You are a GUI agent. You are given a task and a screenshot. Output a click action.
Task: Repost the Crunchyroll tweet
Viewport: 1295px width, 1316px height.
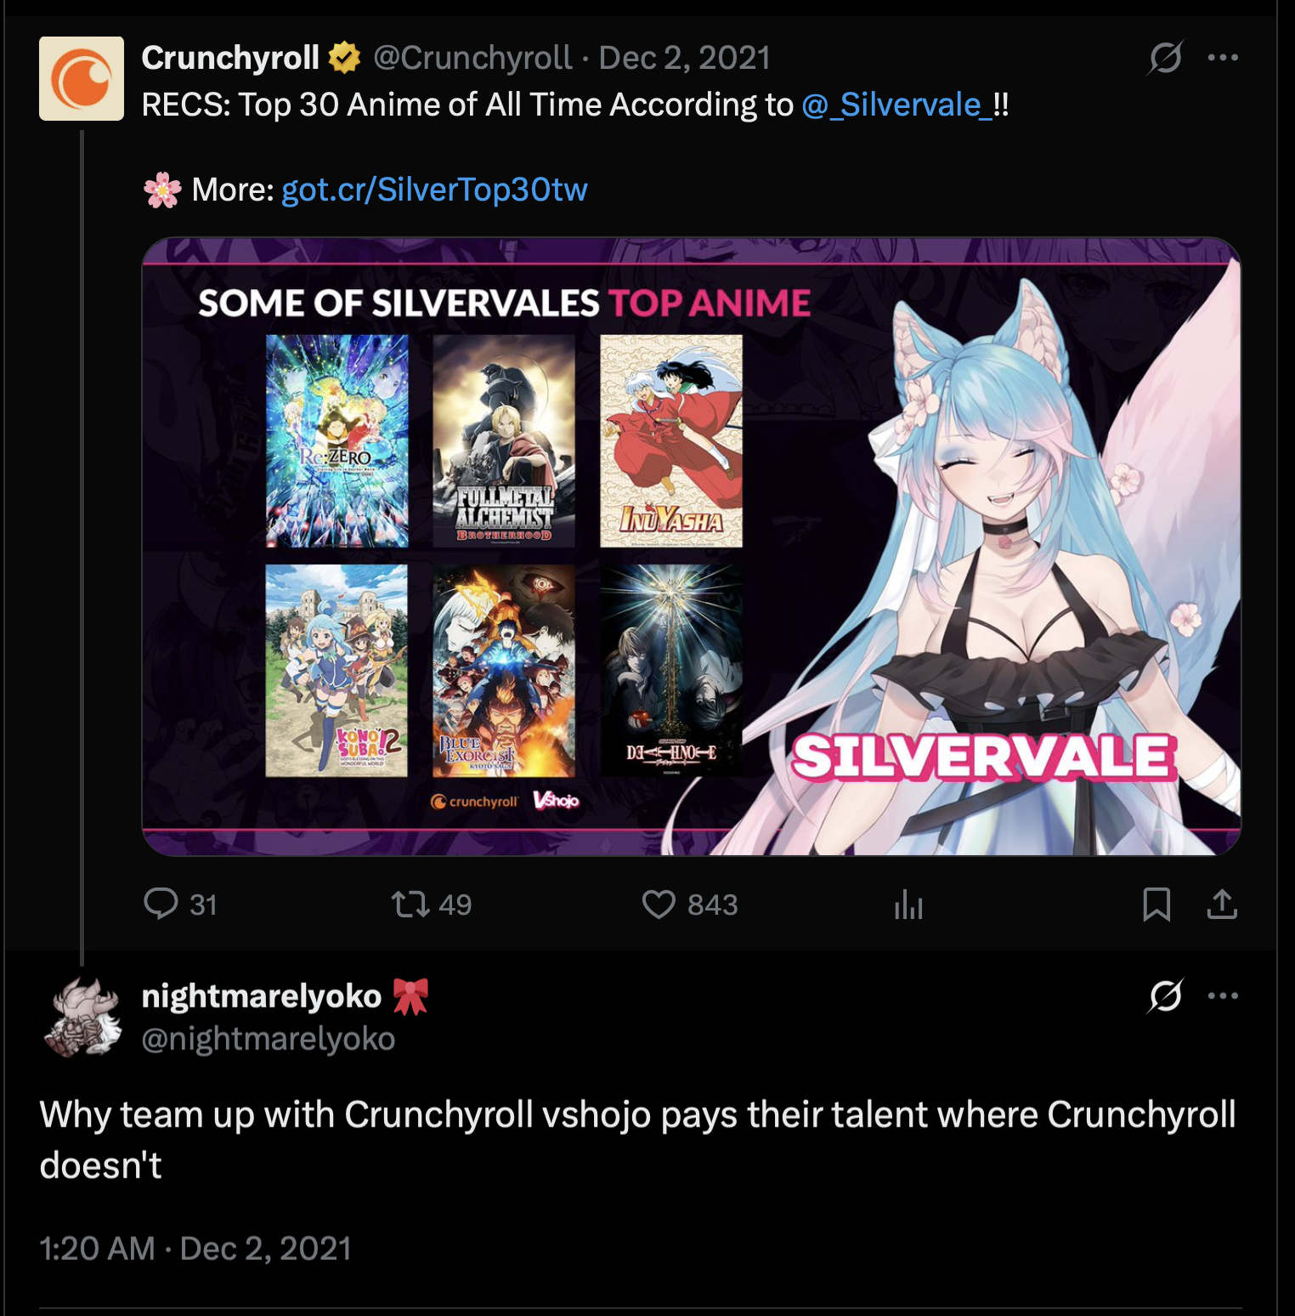(x=431, y=904)
